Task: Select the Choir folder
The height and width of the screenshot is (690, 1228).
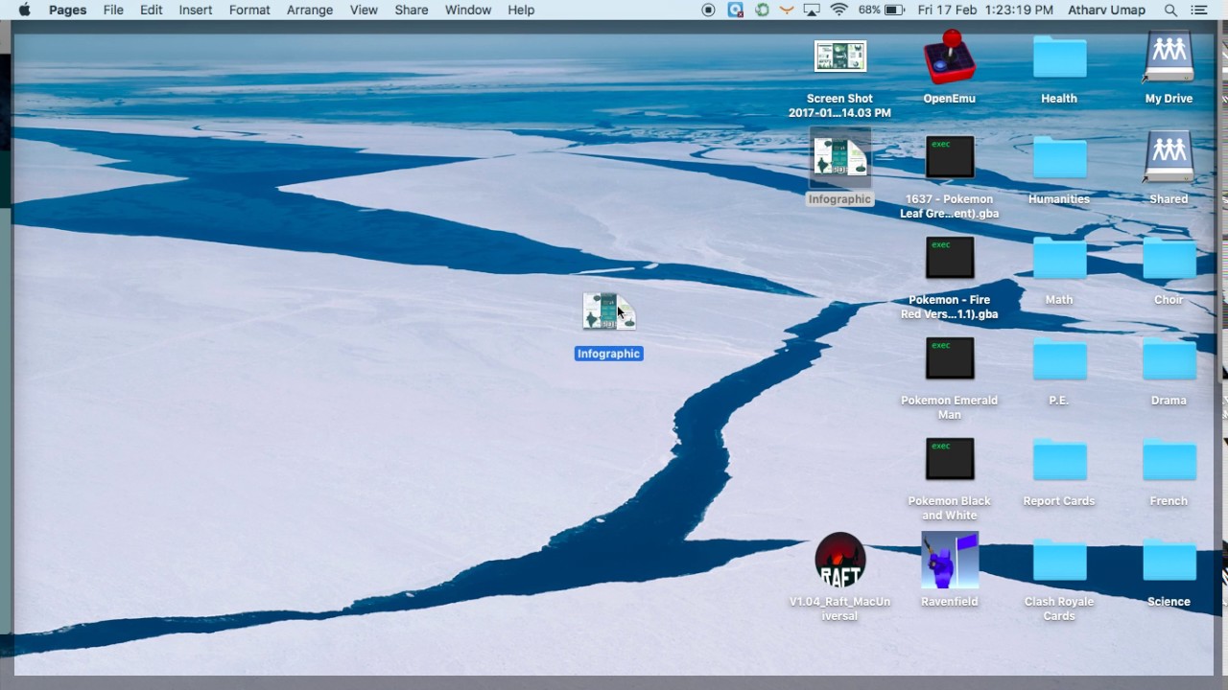Action: click(1169, 260)
